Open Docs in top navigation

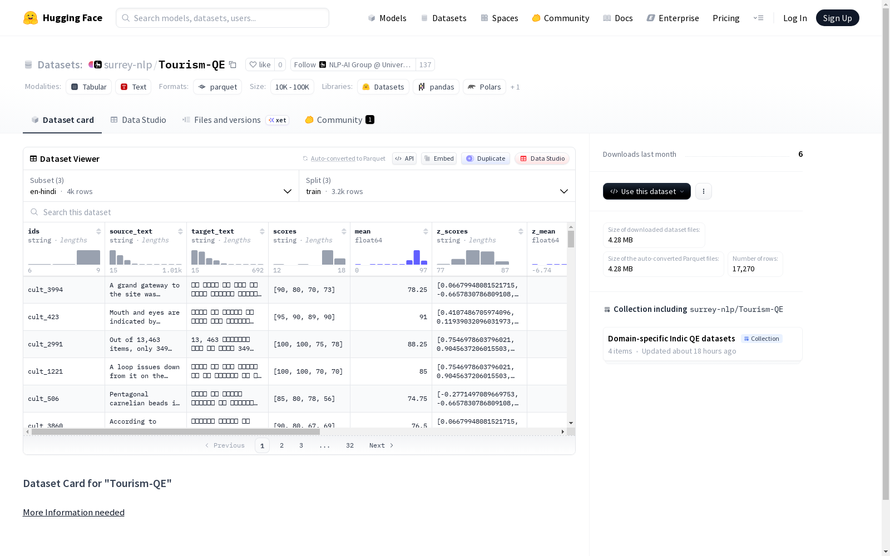[618, 18]
